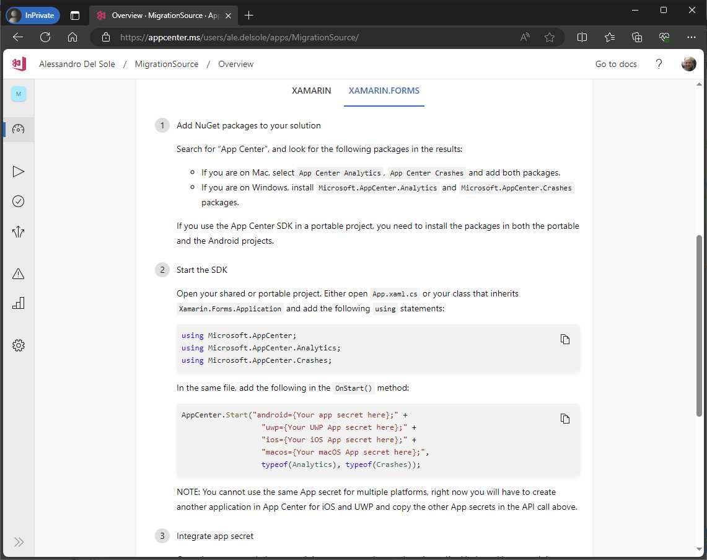The width and height of the screenshot is (707, 560).
Task: Open Diagnostics warning triangle icon
Action: pos(19,273)
